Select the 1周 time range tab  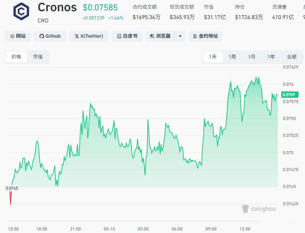pos(232,57)
